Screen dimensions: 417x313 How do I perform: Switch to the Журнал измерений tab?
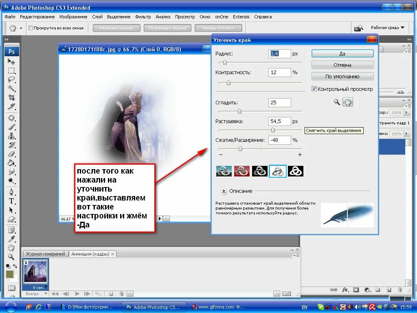tap(46, 254)
